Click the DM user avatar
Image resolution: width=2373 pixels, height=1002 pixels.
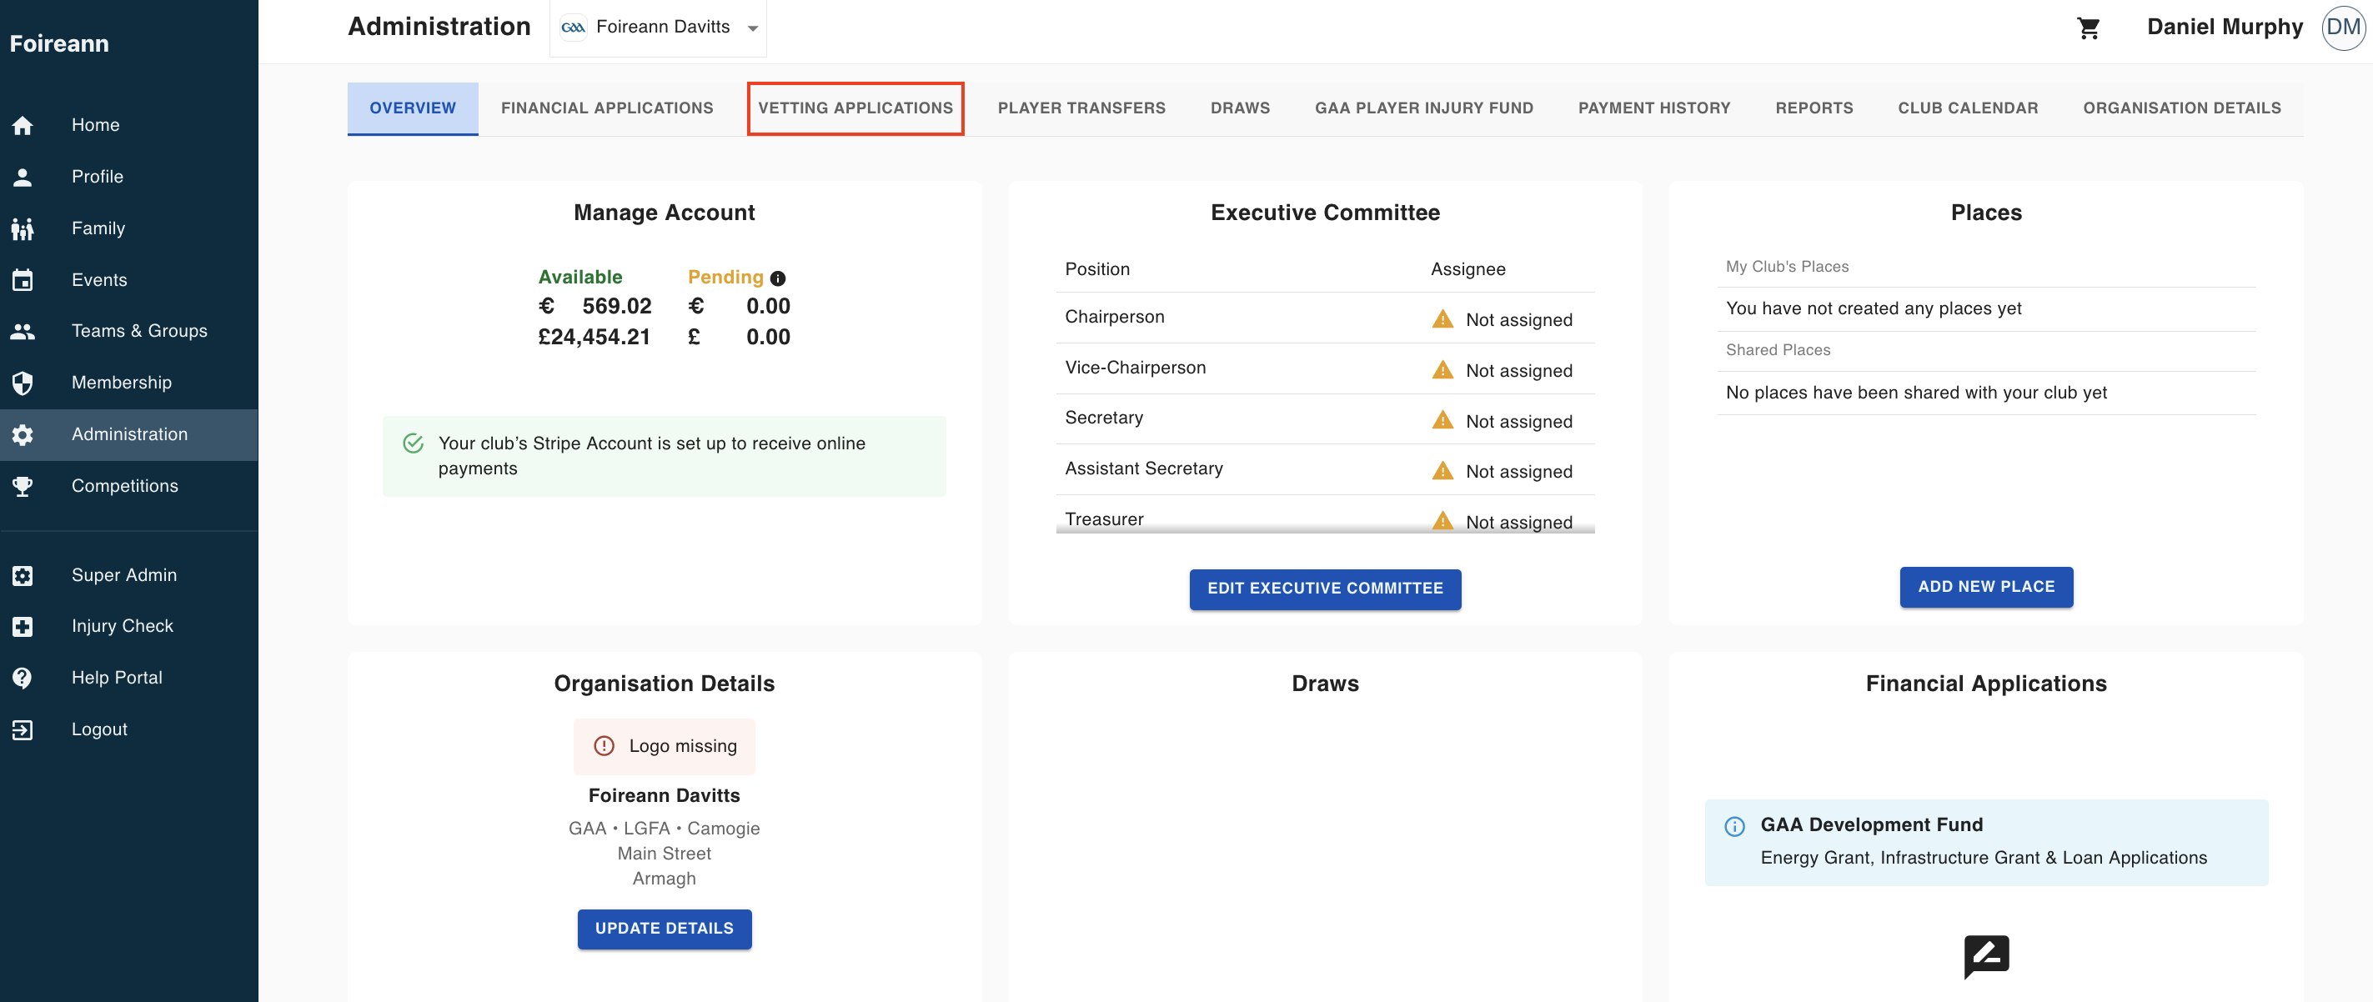pyautogui.click(x=2344, y=27)
